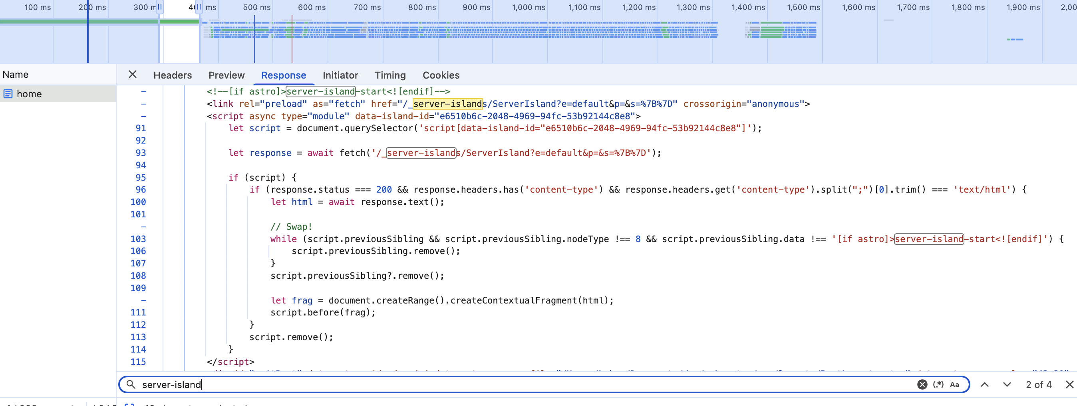Image resolution: width=1077 pixels, height=406 pixels.
Task: Toggle regular expression search
Action: [938, 384]
